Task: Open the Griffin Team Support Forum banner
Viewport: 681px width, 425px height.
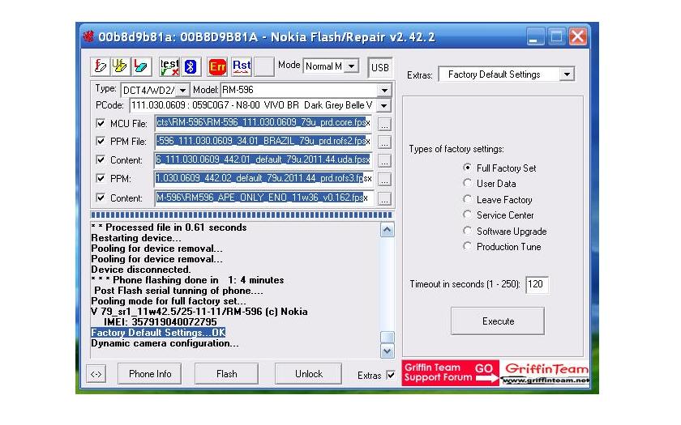Action: [x=451, y=372]
